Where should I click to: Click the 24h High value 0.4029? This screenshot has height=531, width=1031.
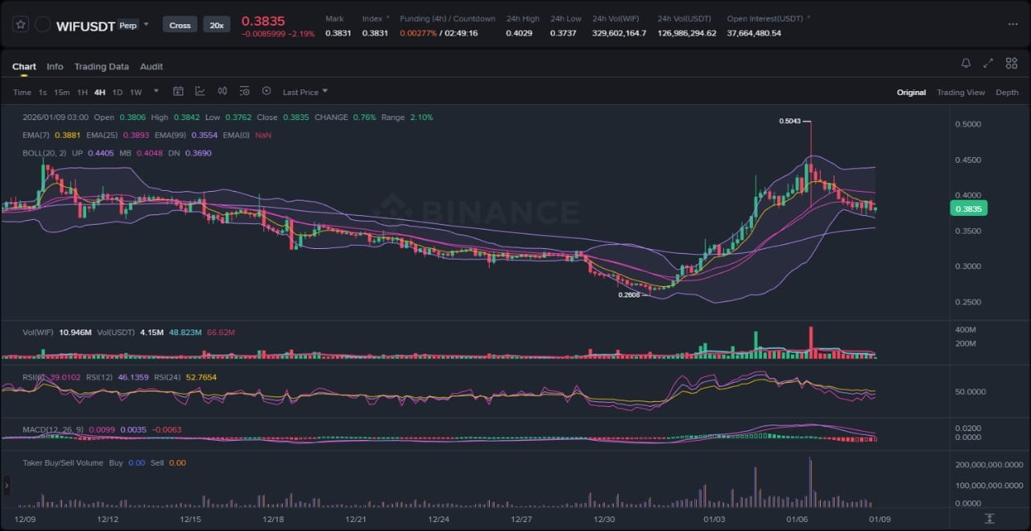[x=518, y=33]
